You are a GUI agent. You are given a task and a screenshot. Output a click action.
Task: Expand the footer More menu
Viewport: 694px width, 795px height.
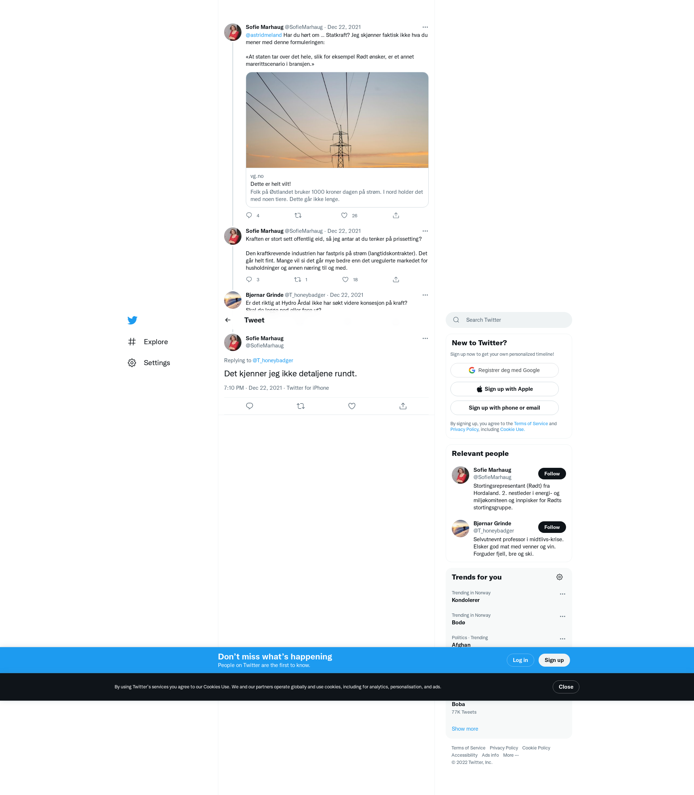[x=510, y=756]
